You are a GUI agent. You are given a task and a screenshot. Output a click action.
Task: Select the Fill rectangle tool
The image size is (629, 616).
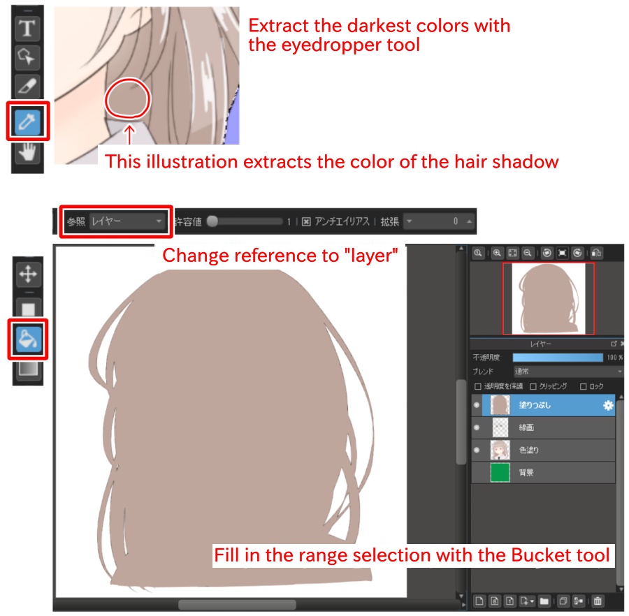pyautogui.click(x=28, y=309)
